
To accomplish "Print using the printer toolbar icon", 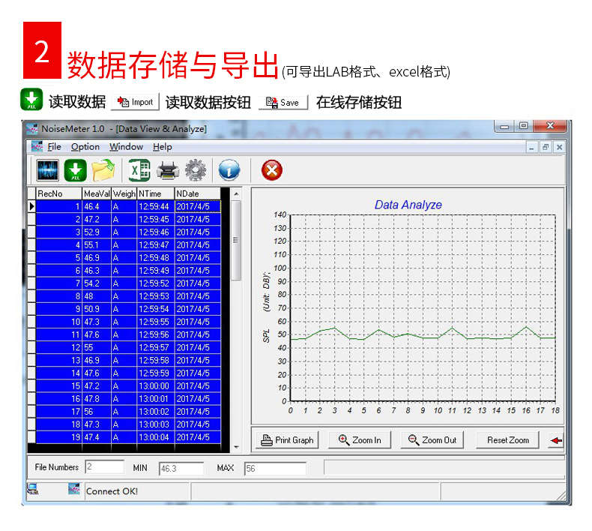I will pos(168,170).
